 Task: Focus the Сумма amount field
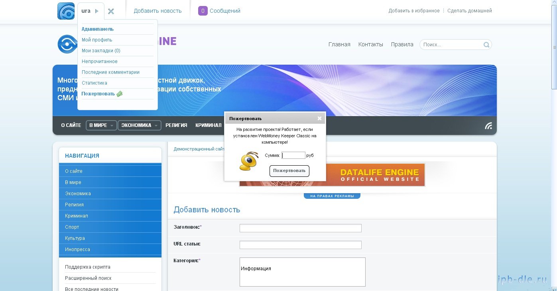[x=293, y=155]
